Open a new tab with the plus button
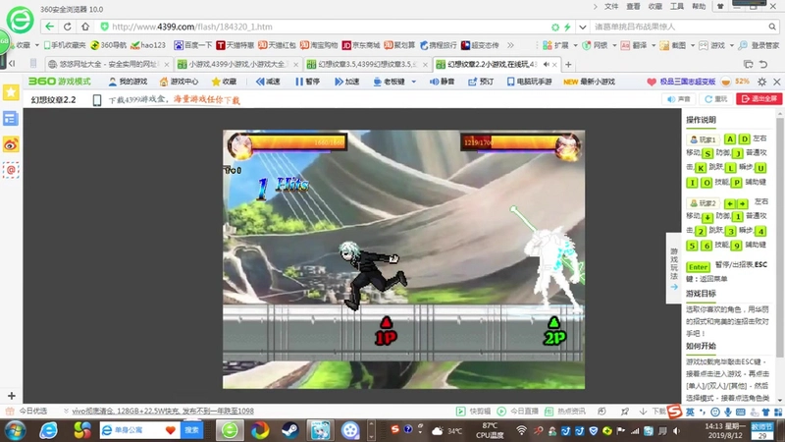The width and height of the screenshot is (785, 442). (568, 64)
